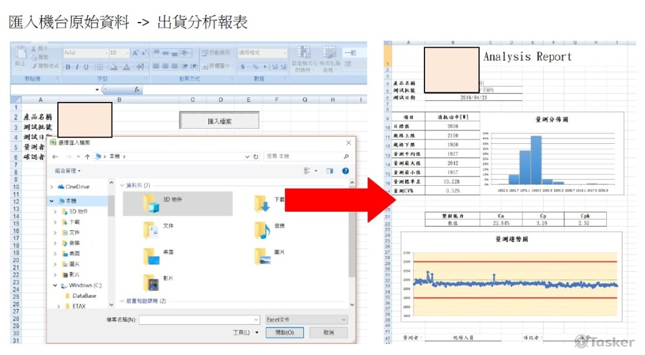The height and width of the screenshot is (355, 645).
Task: Expand the OneDrive tree node
Action: click(52, 187)
